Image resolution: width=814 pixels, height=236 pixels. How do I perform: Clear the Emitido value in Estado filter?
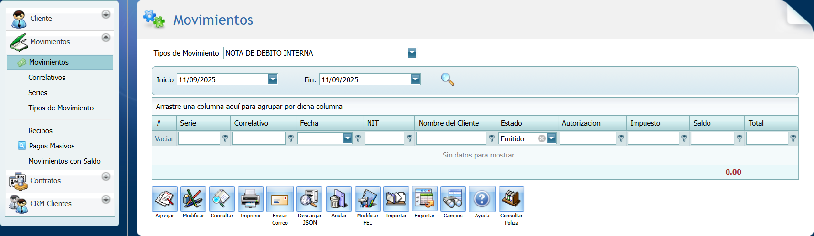(542, 138)
